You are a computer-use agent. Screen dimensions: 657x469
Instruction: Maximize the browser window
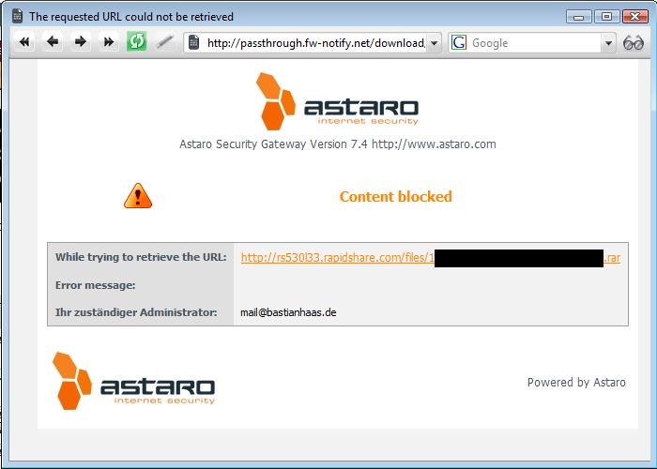tap(606, 17)
